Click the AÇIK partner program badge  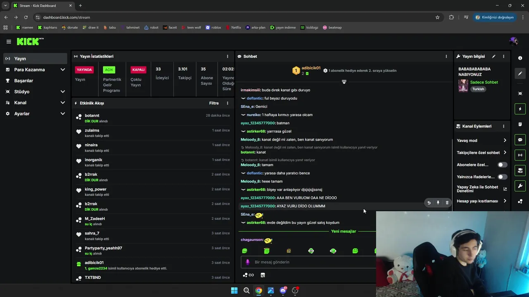click(109, 70)
